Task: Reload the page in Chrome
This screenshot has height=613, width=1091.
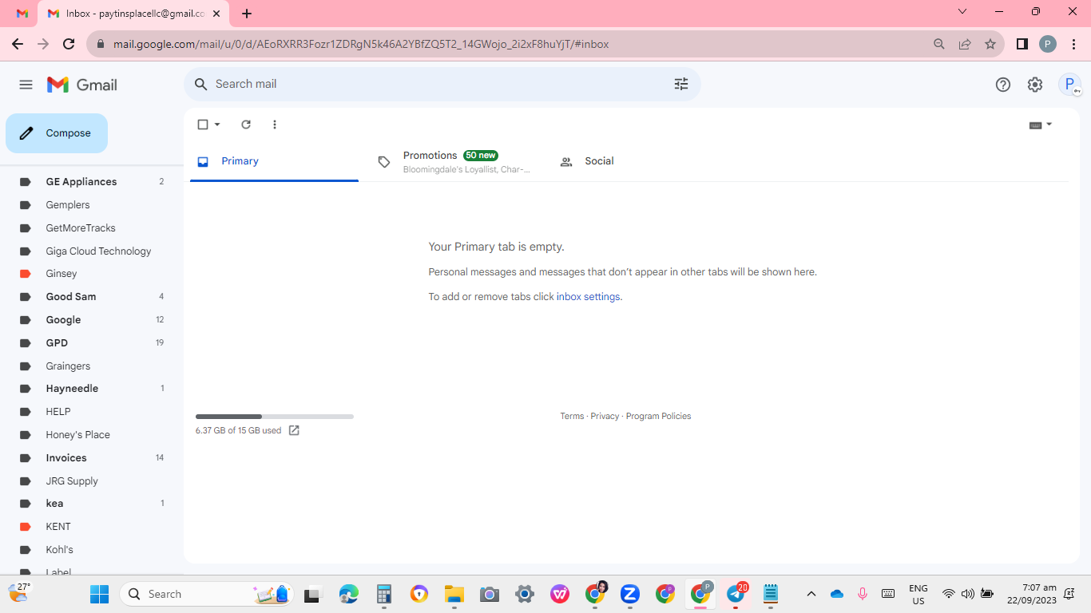Action: 69,44
